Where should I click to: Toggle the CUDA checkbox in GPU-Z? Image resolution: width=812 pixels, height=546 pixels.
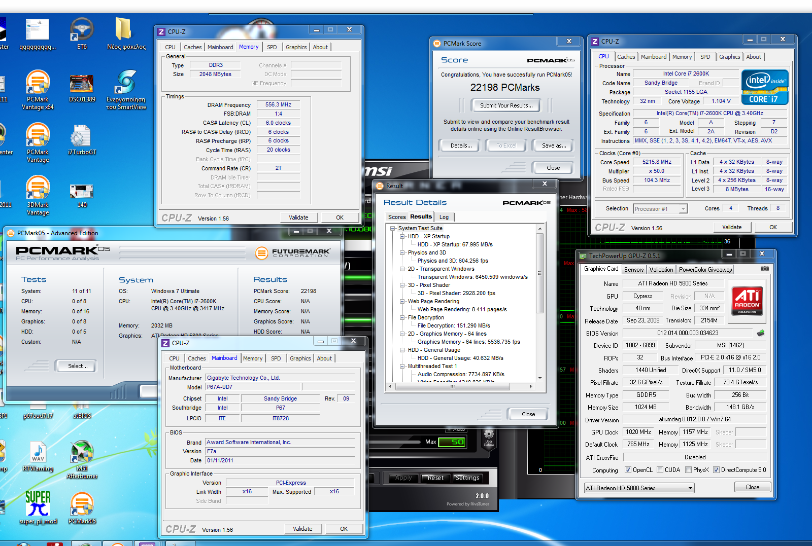660,470
